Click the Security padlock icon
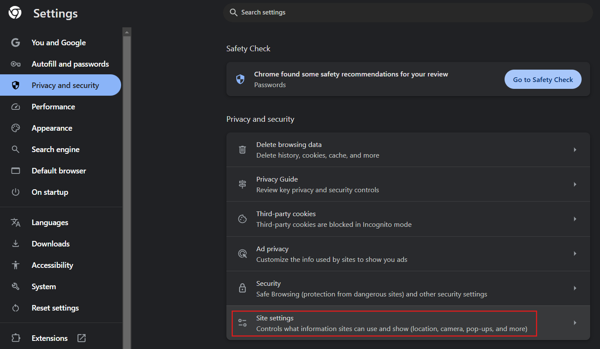This screenshot has height=349, width=600. click(242, 288)
